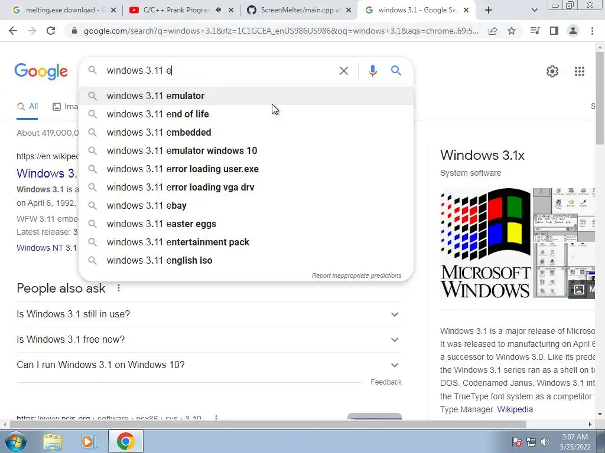Open the Action Center flag icon in tray
This screenshot has height=453, width=605.
[x=517, y=442]
